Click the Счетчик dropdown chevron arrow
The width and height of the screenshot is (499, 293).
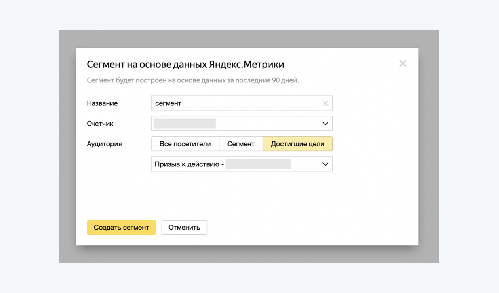tap(325, 124)
